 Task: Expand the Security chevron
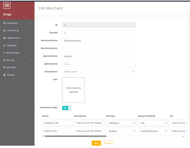[x=31, y=60]
